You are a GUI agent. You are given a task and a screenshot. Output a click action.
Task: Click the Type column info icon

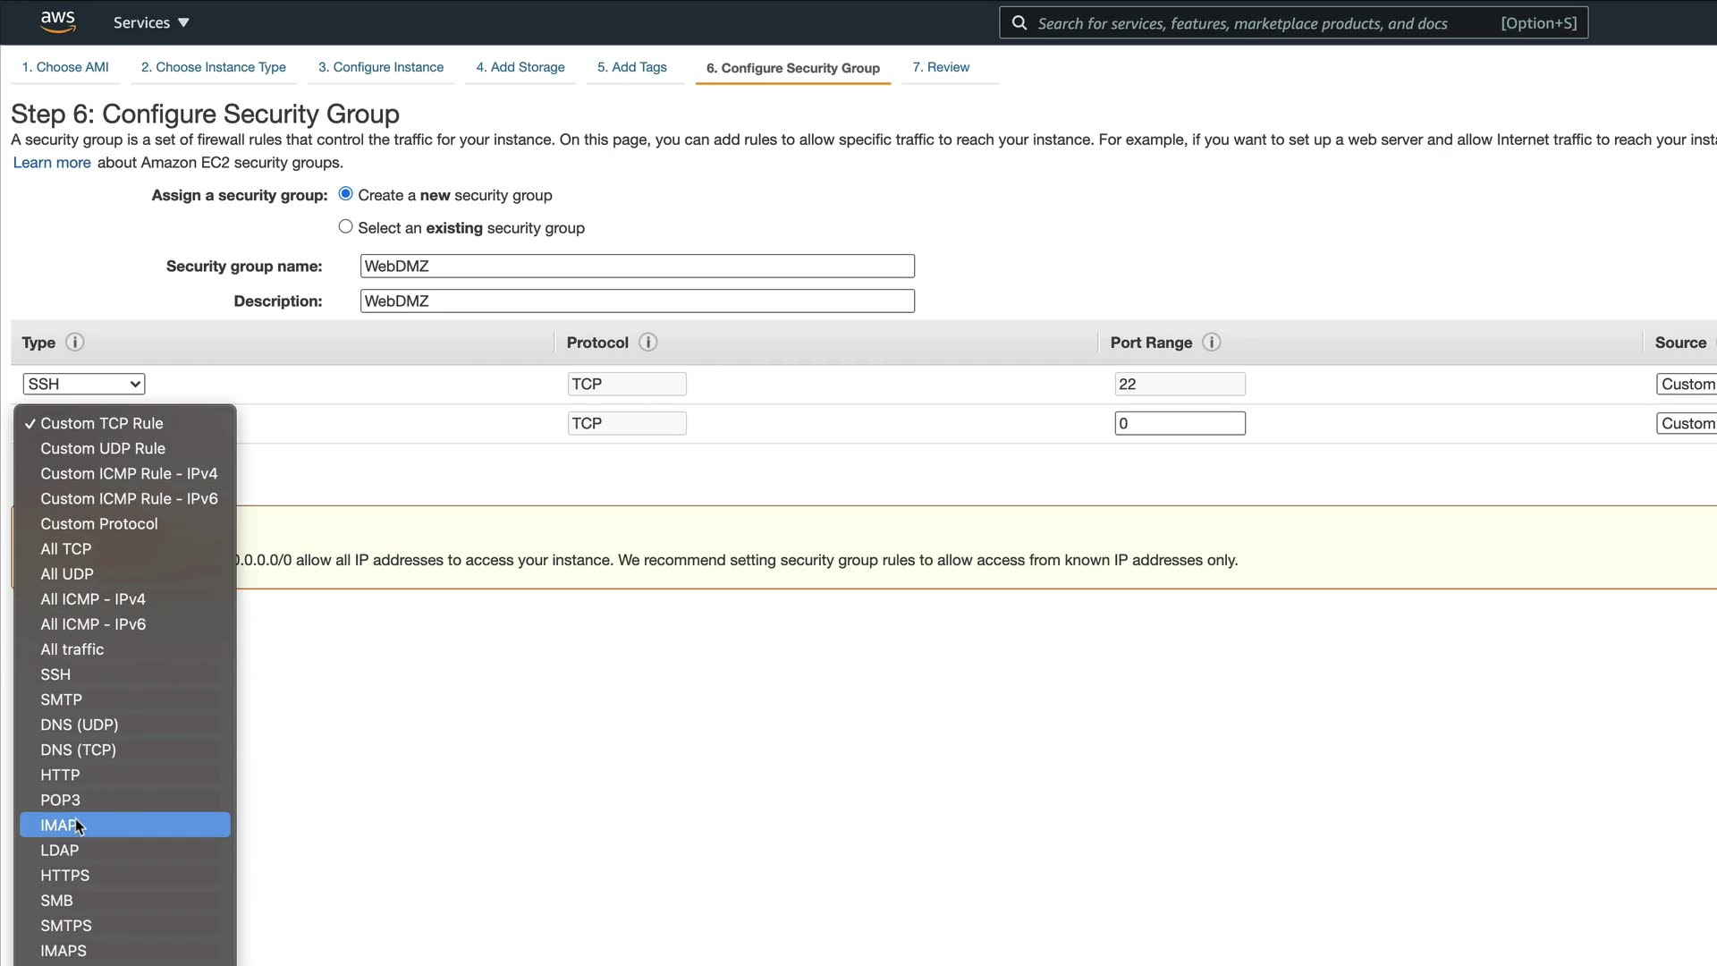(75, 343)
